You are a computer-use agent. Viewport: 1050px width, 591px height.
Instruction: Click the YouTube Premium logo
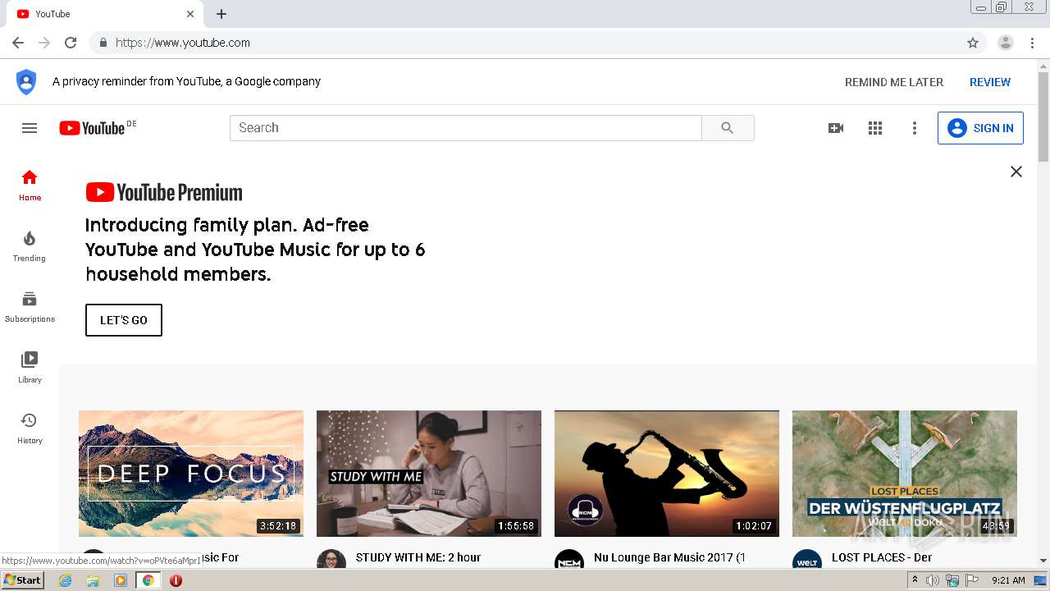[x=164, y=193]
